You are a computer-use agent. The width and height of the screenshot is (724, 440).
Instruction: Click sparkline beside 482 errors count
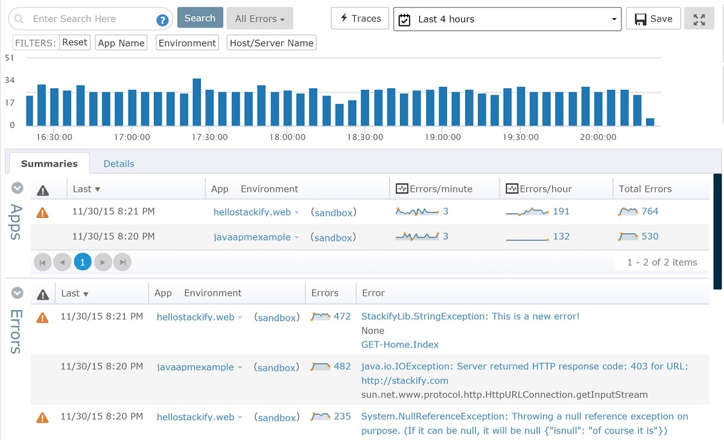tap(320, 366)
